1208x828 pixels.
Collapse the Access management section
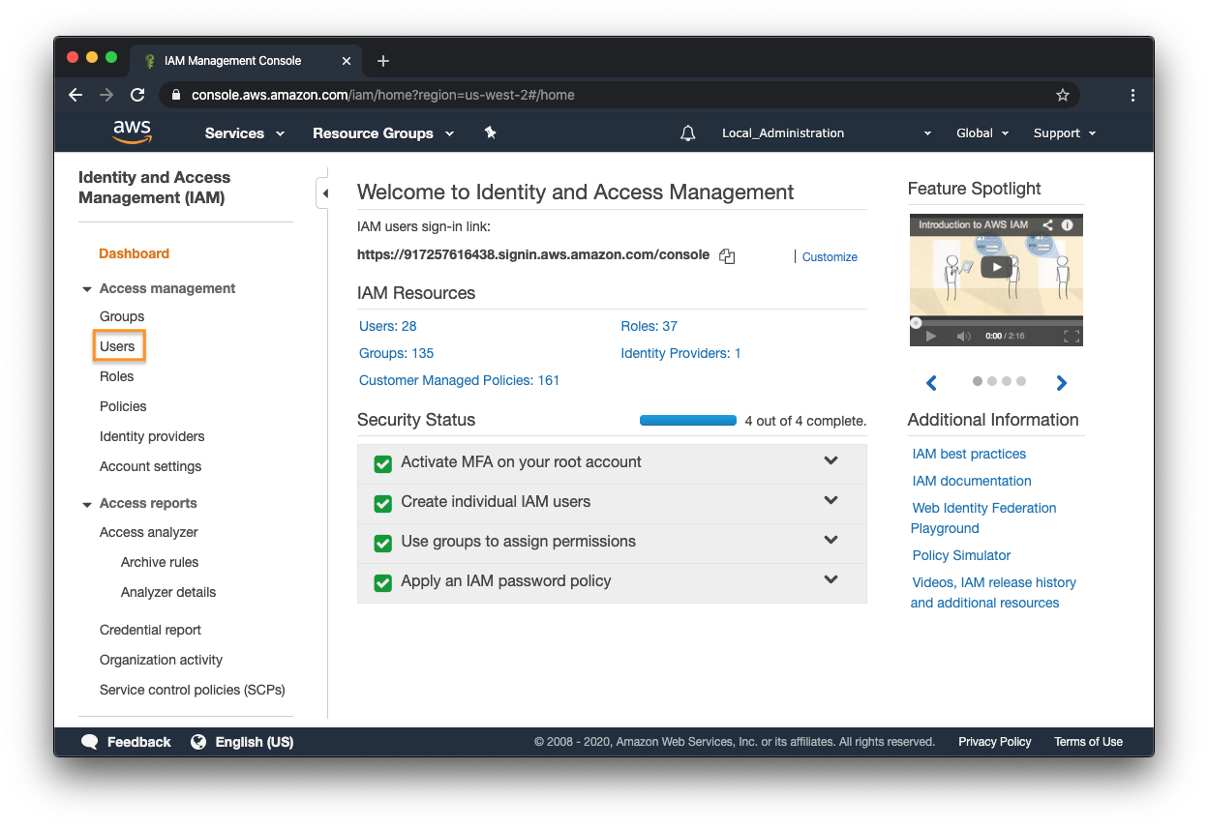click(x=87, y=289)
